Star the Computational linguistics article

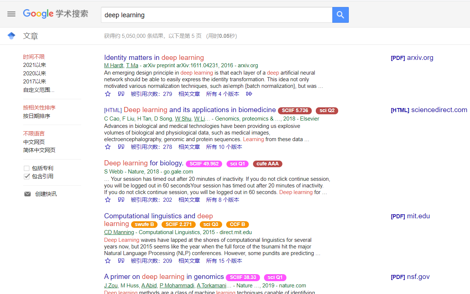coord(108,261)
